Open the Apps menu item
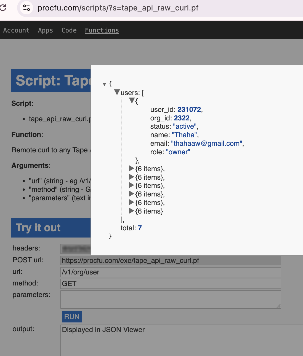 (x=45, y=30)
